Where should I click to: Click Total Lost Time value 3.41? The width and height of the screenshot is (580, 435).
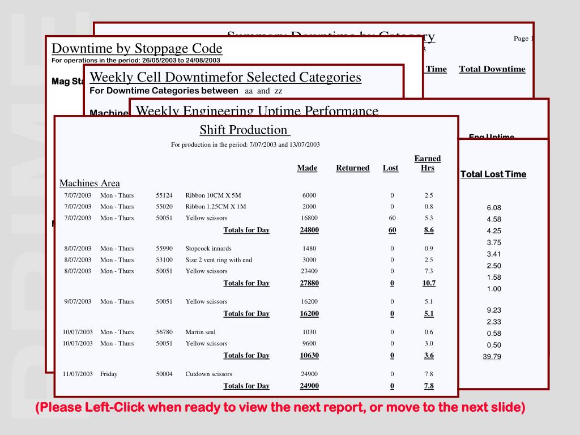494,254
